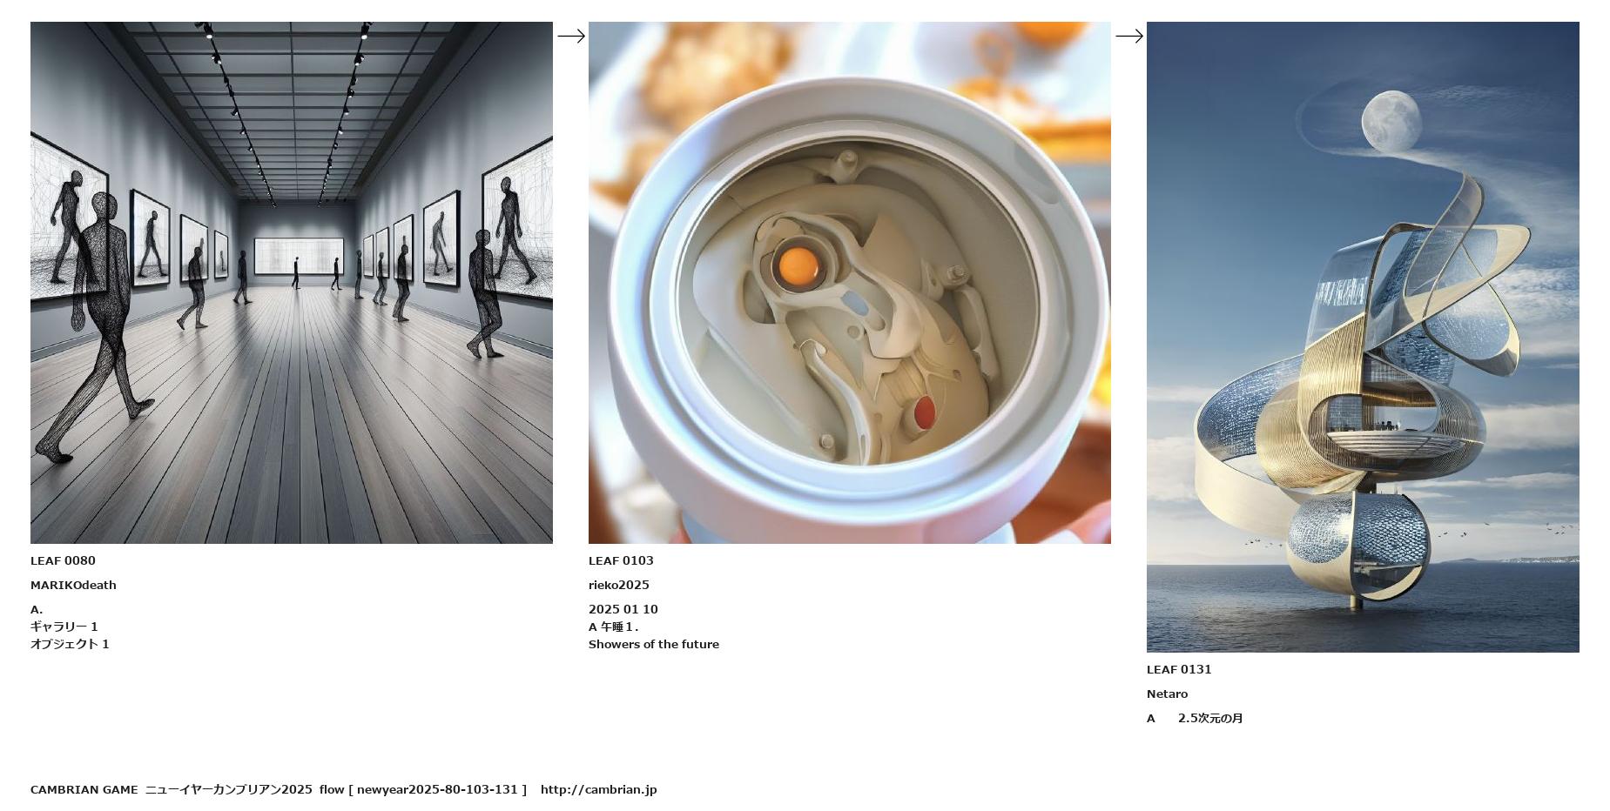Screen dimensions: 1610x811
Task: Click the LEAF 0103 label
Action: coord(621,560)
